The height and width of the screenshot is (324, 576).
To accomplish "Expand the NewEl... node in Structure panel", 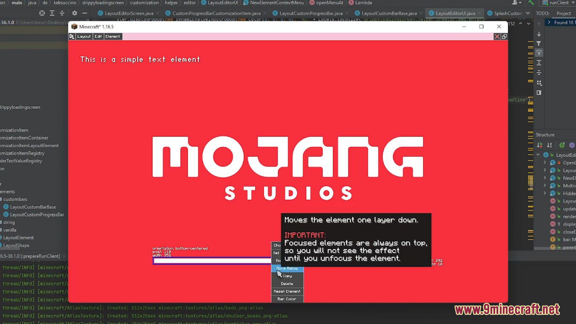I will point(545,178).
